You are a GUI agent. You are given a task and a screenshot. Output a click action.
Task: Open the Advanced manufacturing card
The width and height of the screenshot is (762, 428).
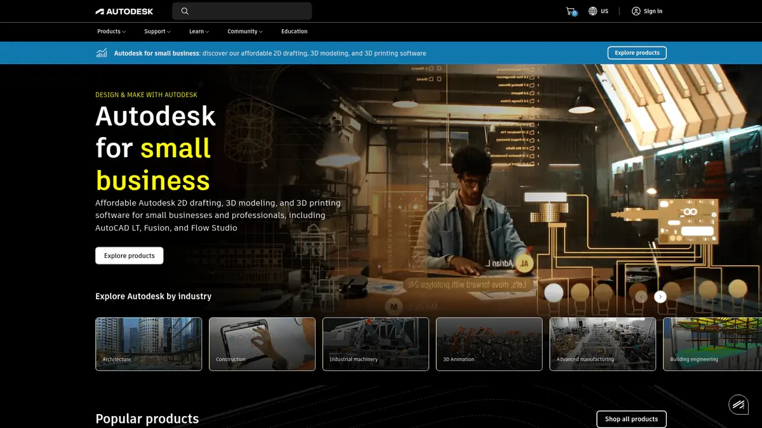pyautogui.click(x=603, y=344)
